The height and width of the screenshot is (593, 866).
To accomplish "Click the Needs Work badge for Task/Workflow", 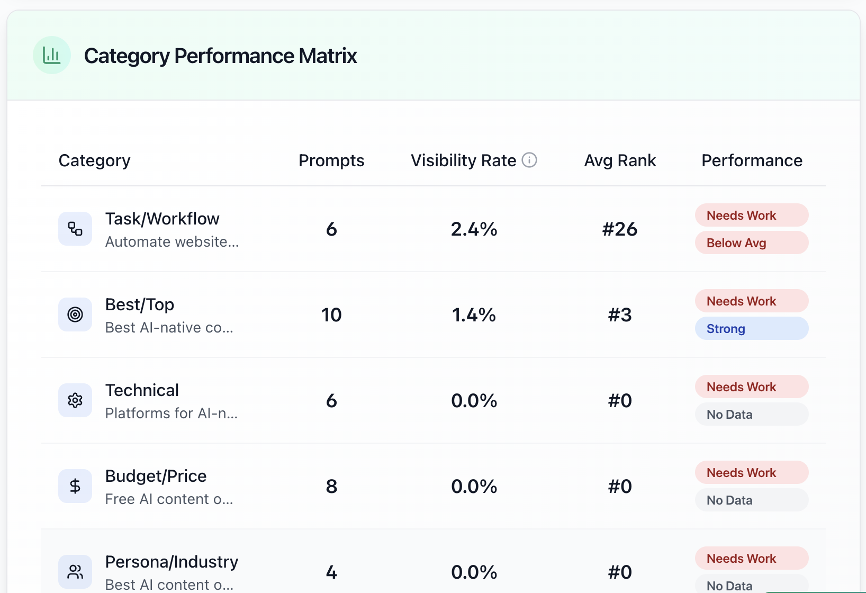I will (x=751, y=215).
